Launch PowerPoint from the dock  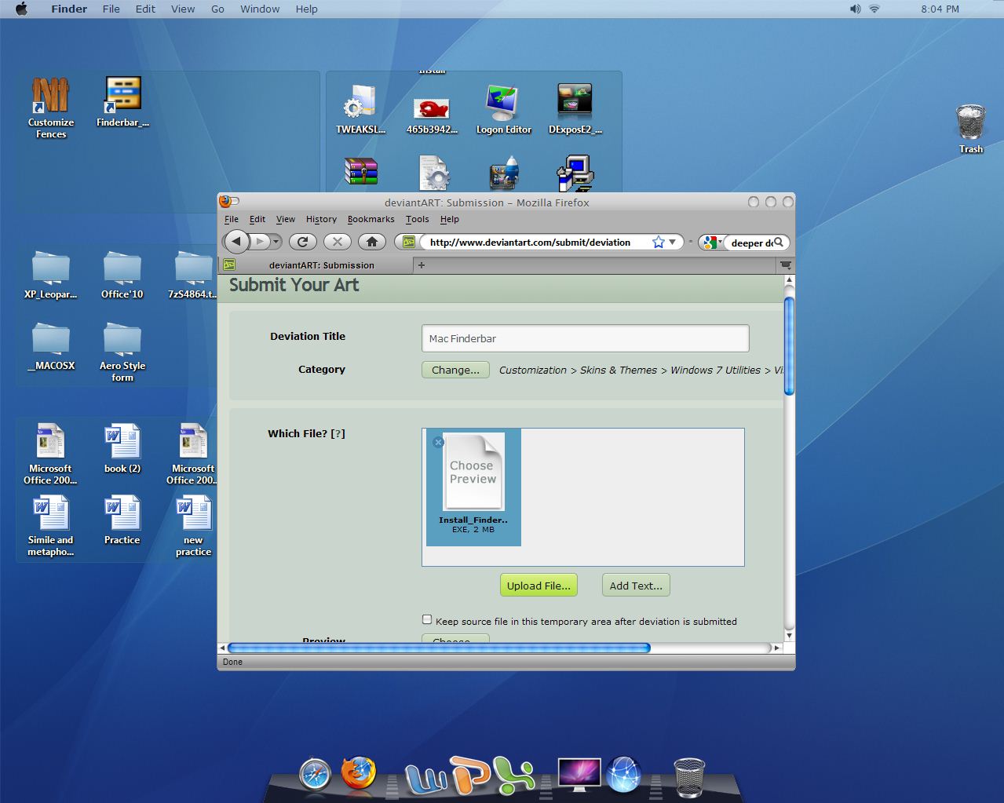[x=469, y=774]
